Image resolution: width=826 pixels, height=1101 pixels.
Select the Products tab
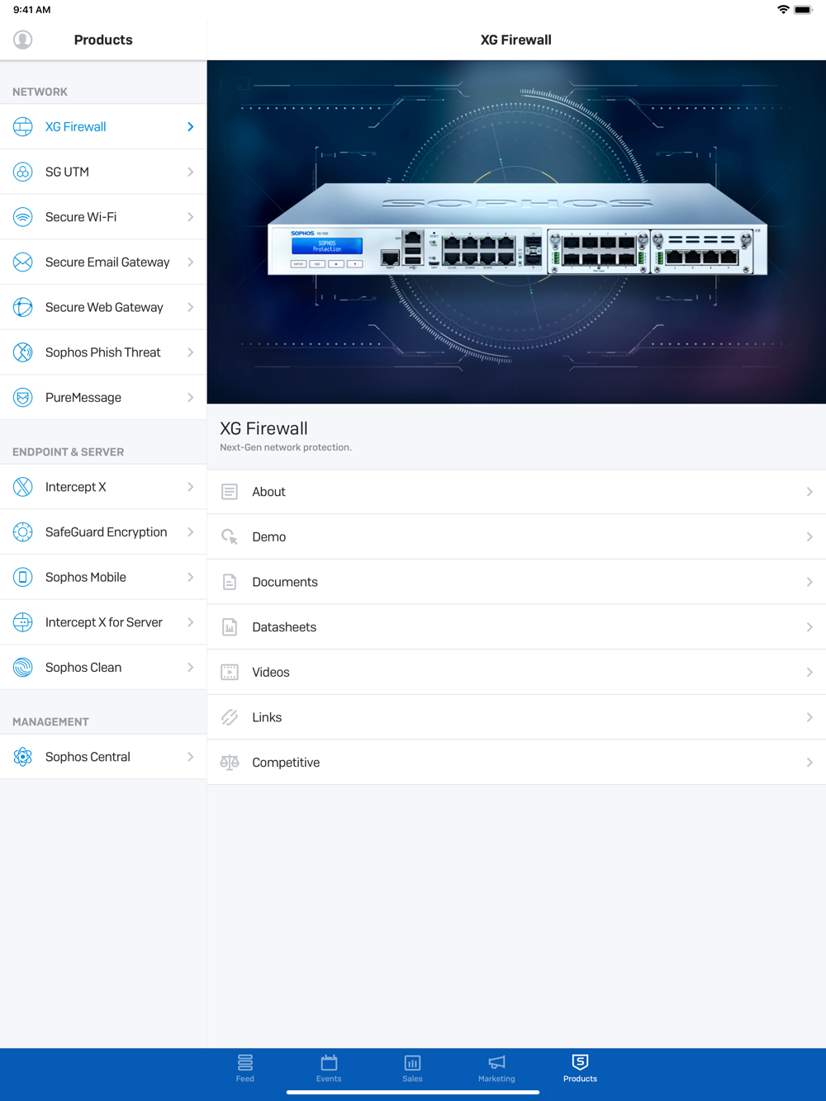(x=580, y=1068)
